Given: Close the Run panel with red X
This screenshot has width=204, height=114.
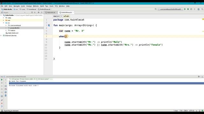Looking at the screenshot, I should click(x=2, y=104).
